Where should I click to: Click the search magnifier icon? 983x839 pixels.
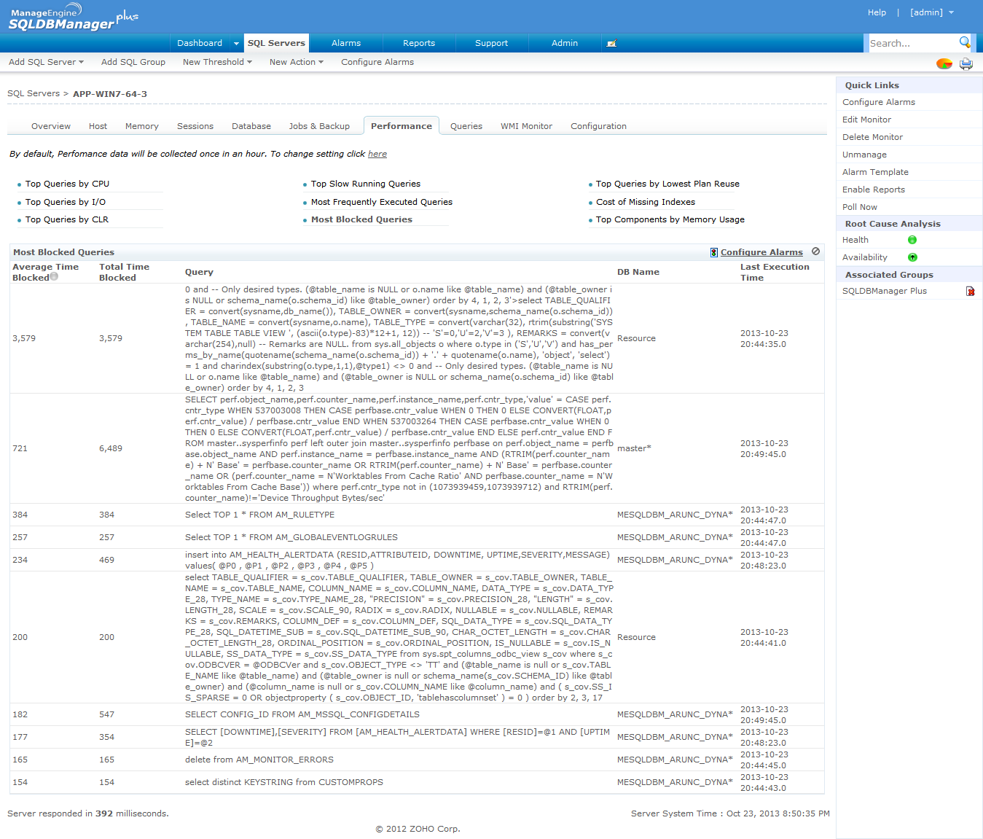click(965, 42)
